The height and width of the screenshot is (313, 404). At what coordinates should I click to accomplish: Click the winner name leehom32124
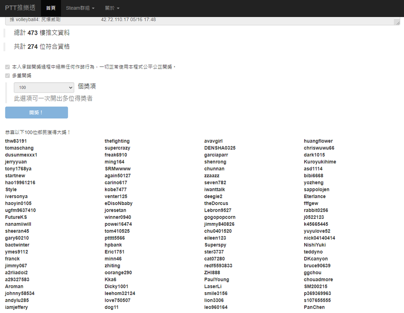[x=120, y=293]
